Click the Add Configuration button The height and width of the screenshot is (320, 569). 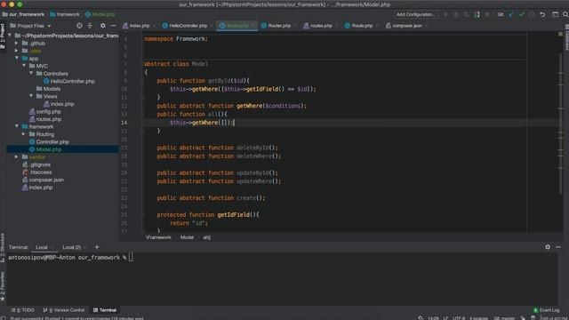416,14
